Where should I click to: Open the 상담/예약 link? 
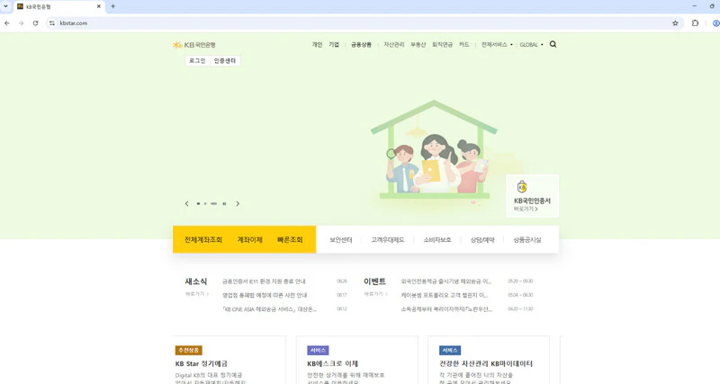pyautogui.click(x=482, y=240)
